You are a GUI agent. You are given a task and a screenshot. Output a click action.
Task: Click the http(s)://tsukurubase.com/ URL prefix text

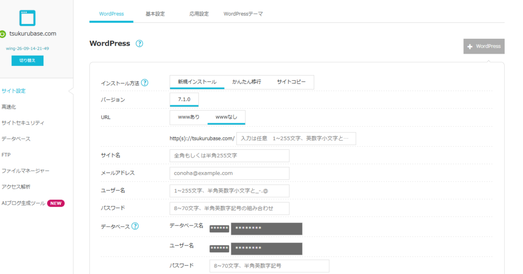click(202, 139)
